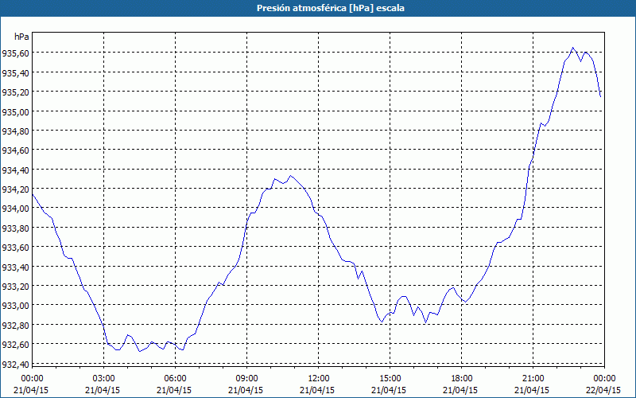This screenshot has height=398, width=636.
Task: Click the 933,00 y-axis value
Action: coord(15,306)
